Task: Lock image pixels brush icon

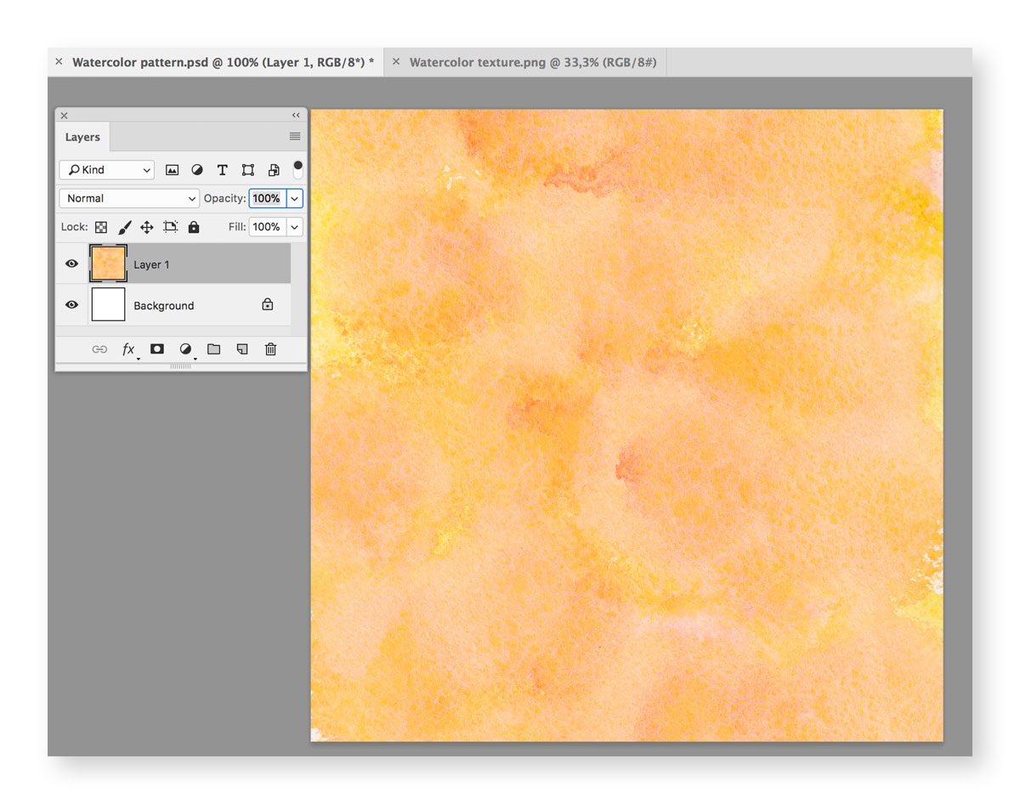Action: pos(124,227)
